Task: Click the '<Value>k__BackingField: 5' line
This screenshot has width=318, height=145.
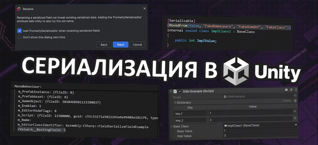Action: (41, 130)
